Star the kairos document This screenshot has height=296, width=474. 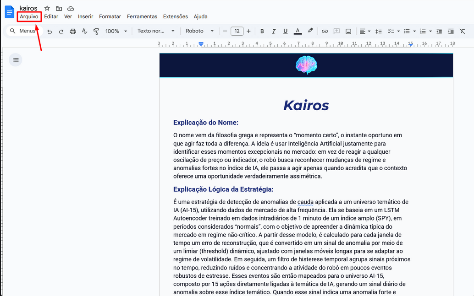[x=47, y=8]
